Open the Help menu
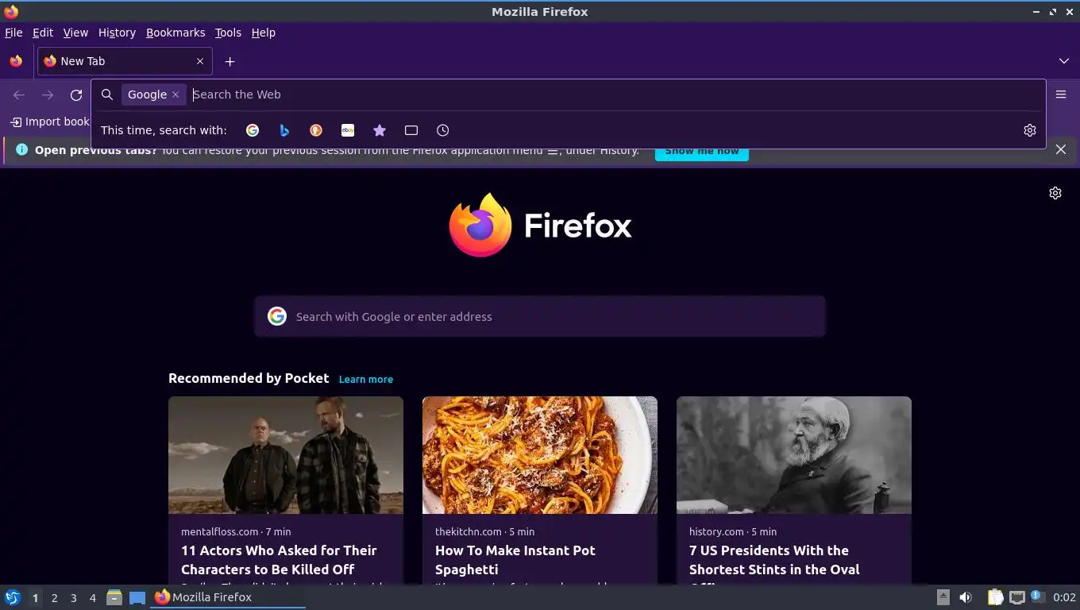 pos(264,33)
